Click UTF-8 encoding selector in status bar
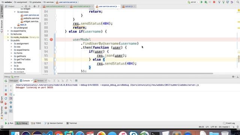This screenshot has height=135, width=240. pyautogui.click(x=214, y=127)
